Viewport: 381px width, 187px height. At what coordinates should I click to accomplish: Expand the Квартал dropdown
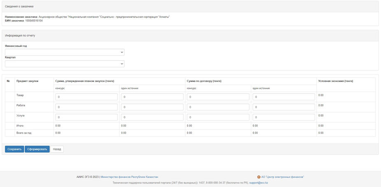[65, 64]
